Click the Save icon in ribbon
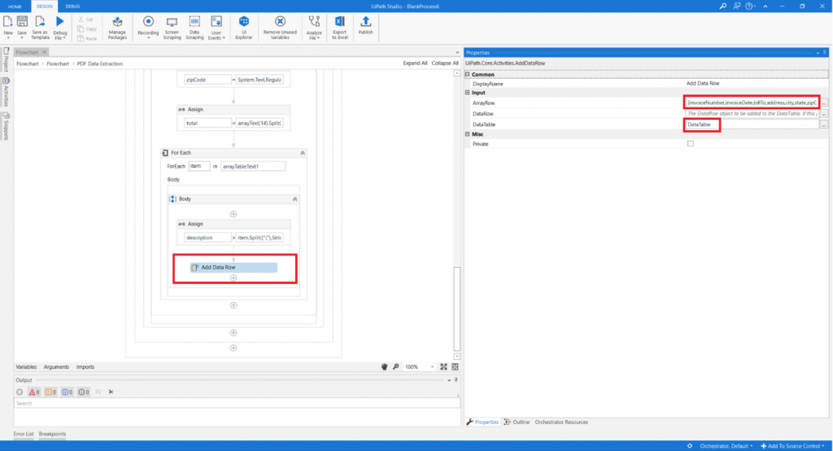Screen dimensions: 833x451 click(x=22, y=27)
